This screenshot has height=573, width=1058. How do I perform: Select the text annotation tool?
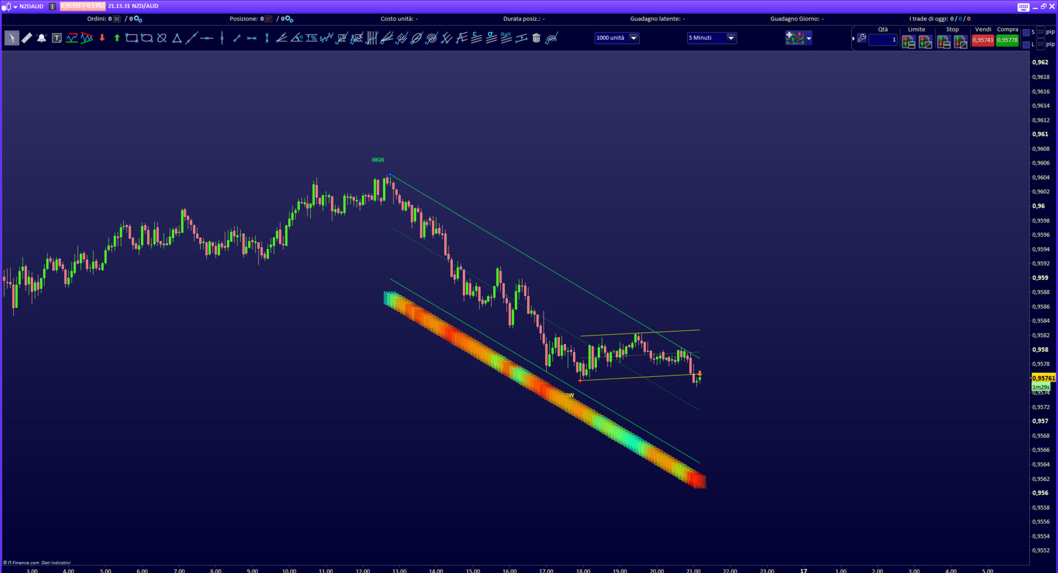pyautogui.click(x=57, y=38)
